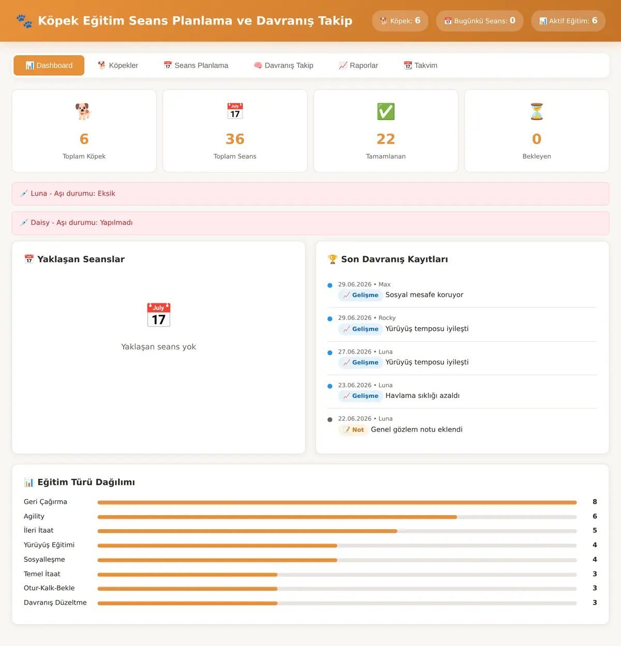Viewport: 621px width, 646px height.
Task: Click the calendar icon beside the Yaklaşan Seanslar heading
Action: (x=29, y=259)
